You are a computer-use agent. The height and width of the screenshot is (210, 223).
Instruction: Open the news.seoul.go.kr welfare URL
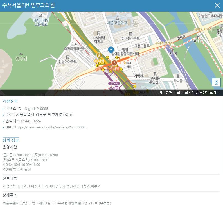(51, 127)
